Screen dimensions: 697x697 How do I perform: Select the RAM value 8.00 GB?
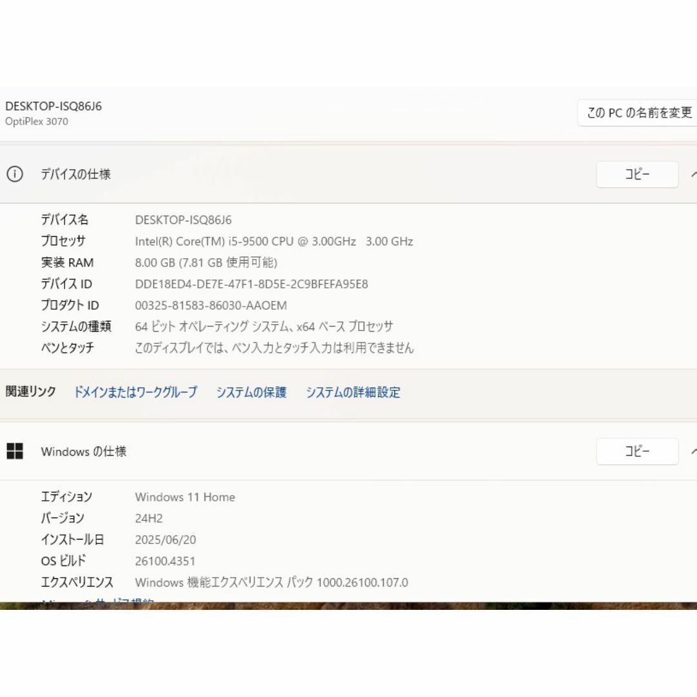(206, 263)
